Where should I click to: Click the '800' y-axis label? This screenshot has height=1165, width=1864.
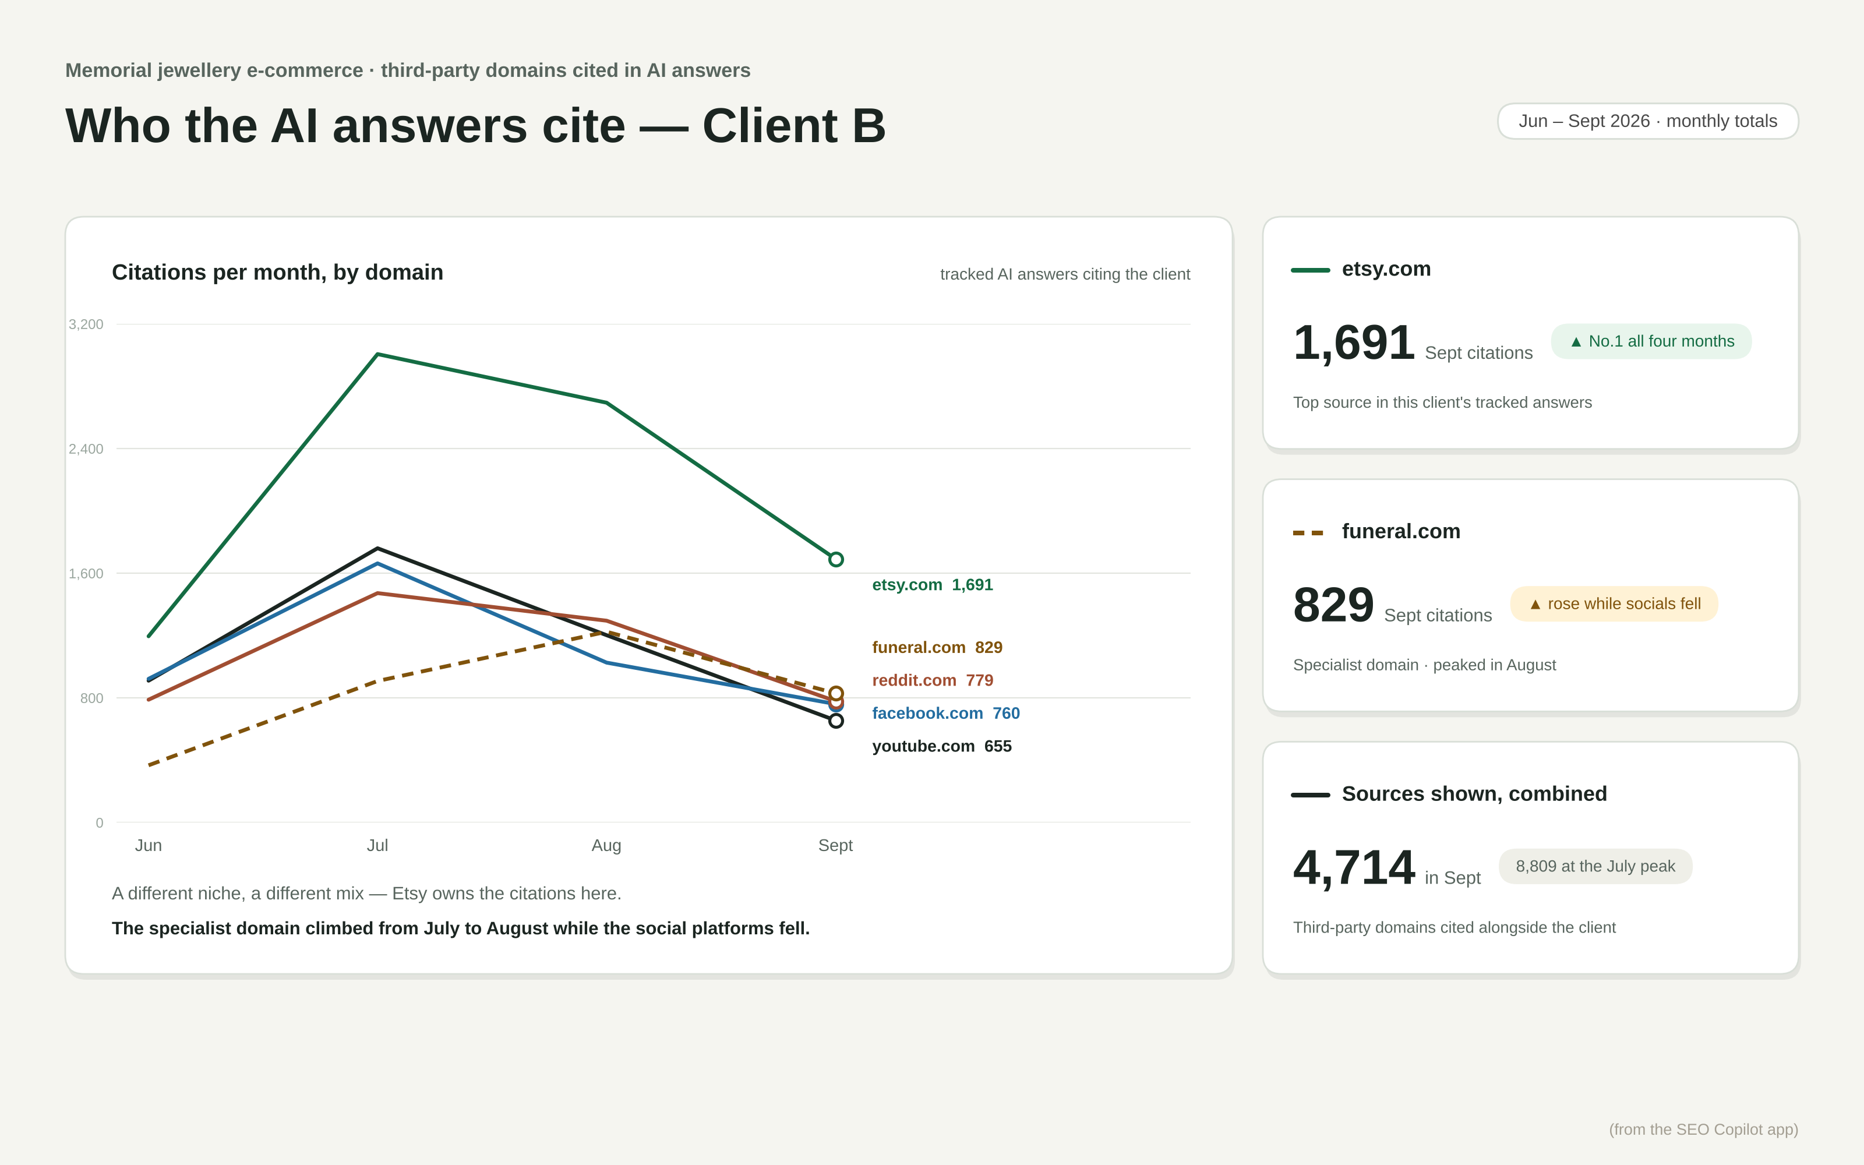[91, 698]
